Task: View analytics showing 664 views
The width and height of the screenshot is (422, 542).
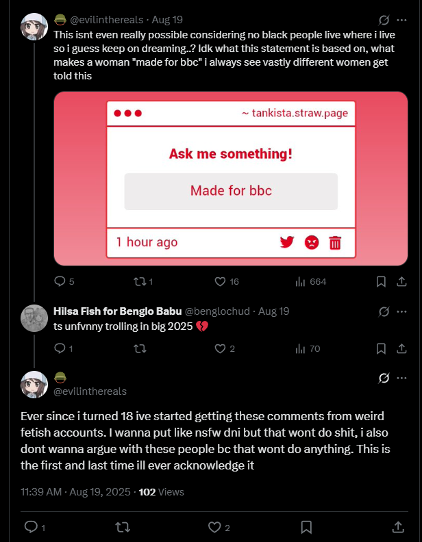Action: tap(300, 281)
